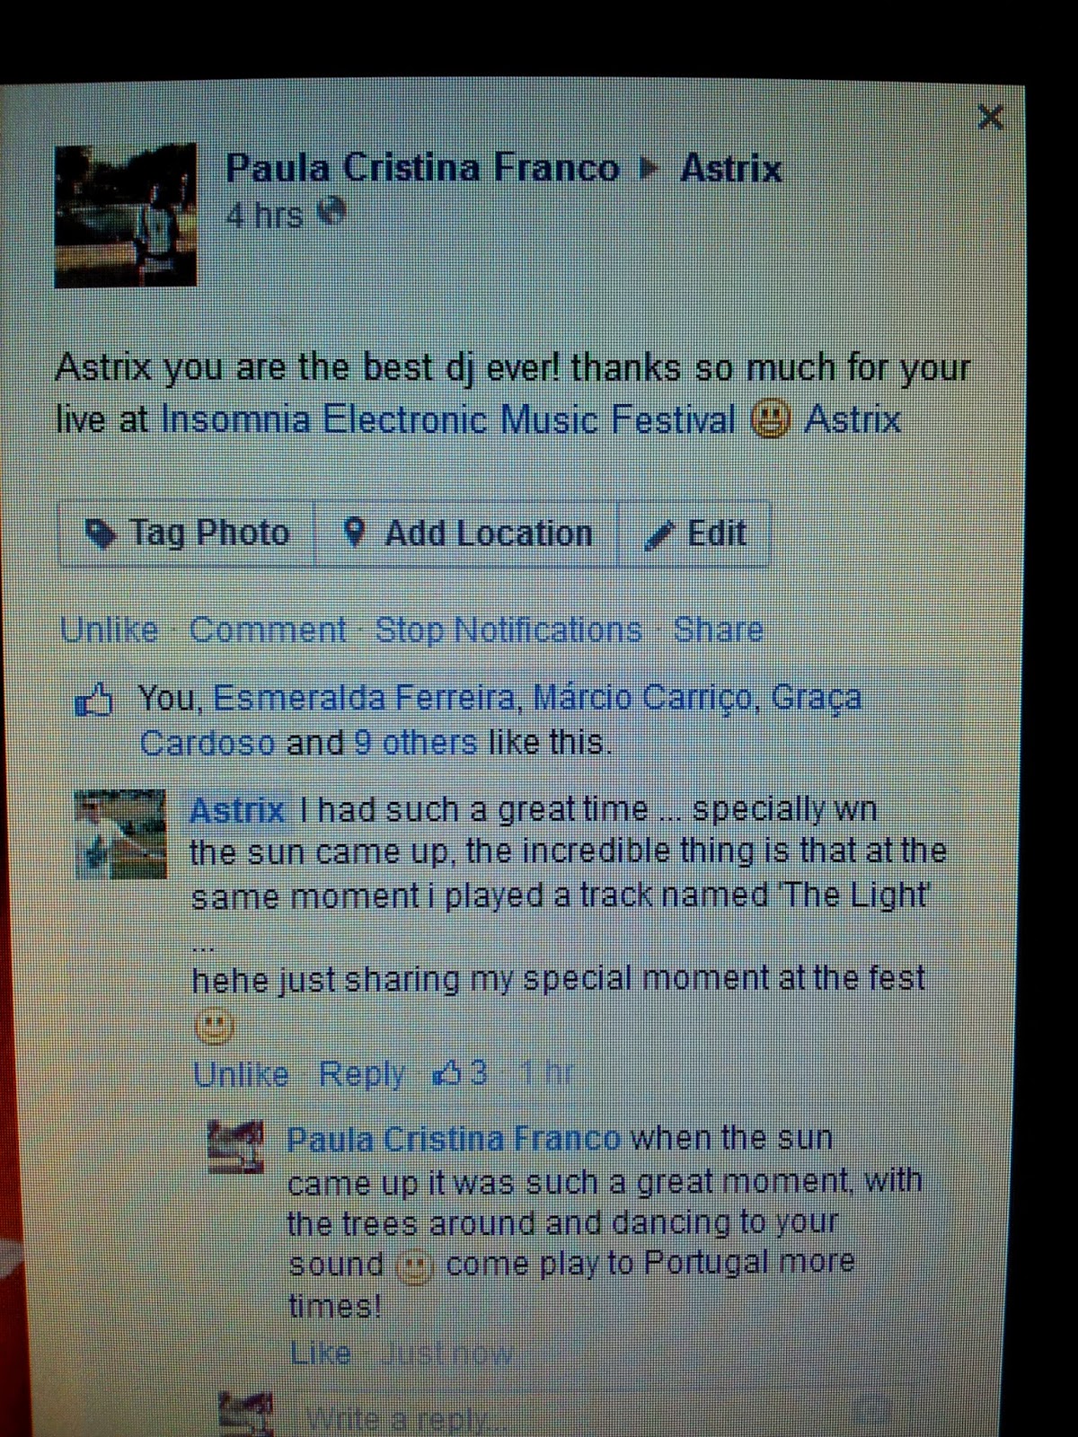
Task: Click the Comment link under the post
Action: coord(268,630)
